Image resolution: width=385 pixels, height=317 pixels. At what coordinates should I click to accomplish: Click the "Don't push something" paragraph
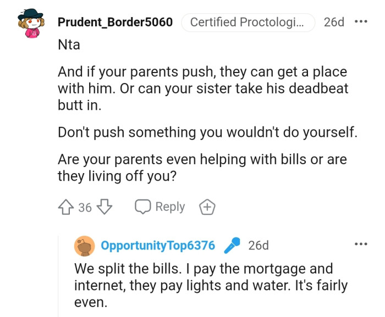[x=207, y=132]
